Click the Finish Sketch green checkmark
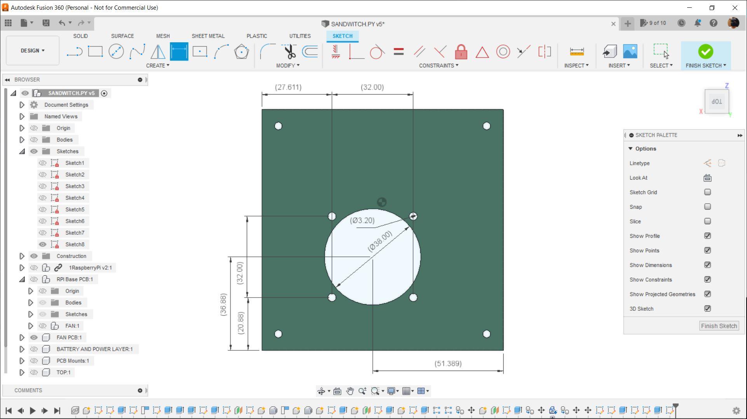Screen dimensions: 747x419 tap(705, 51)
